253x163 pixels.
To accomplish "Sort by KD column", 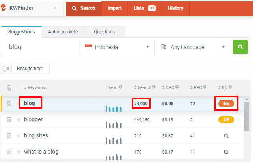I will 223,87.
